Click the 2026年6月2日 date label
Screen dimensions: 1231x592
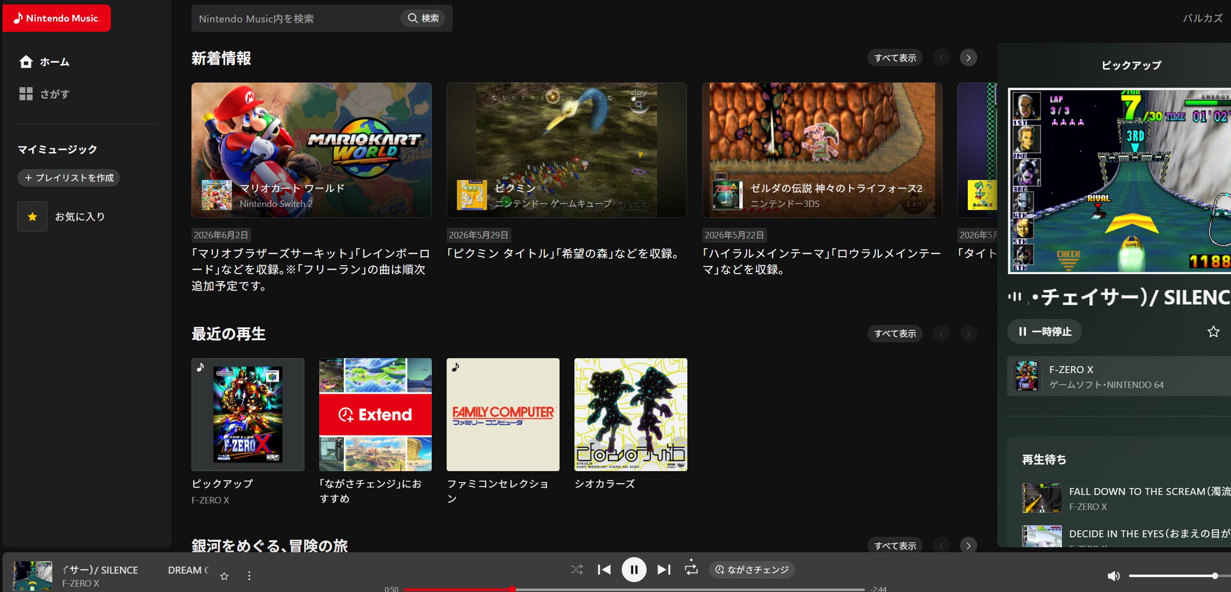tap(221, 235)
